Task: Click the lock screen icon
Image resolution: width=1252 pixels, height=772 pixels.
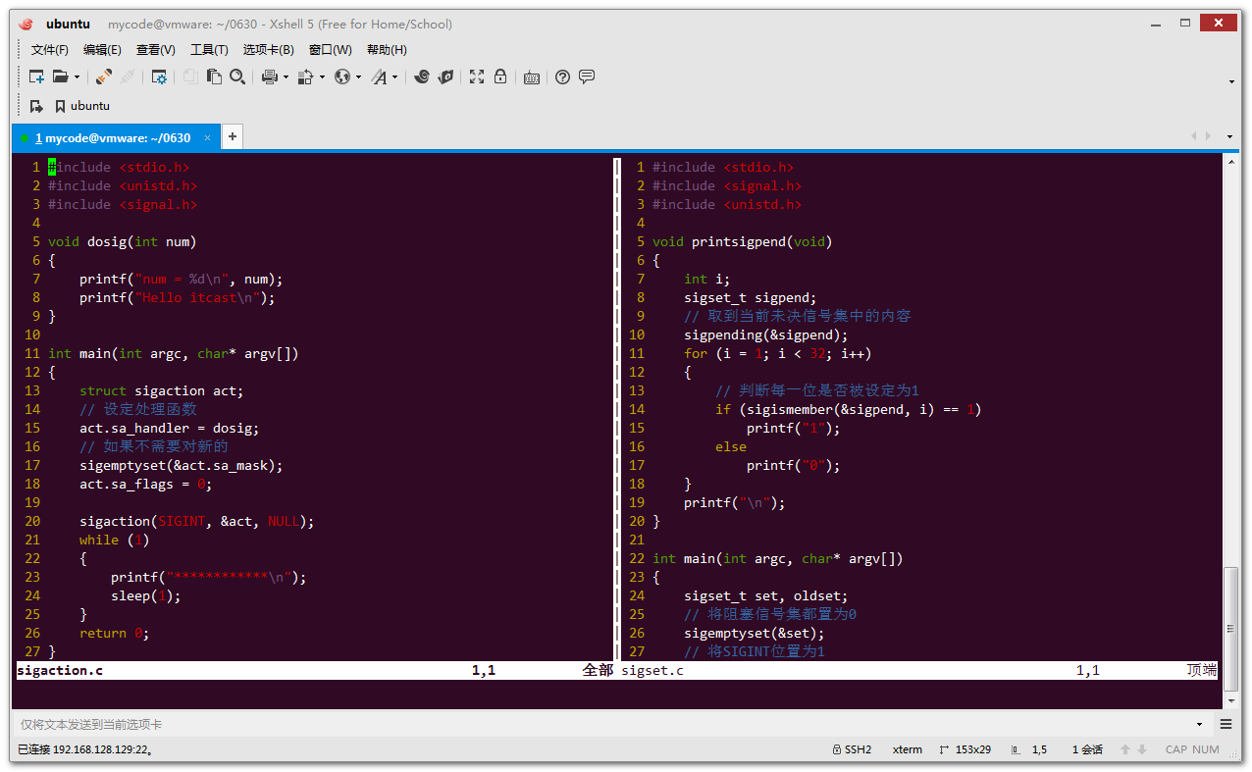Action: 499,77
